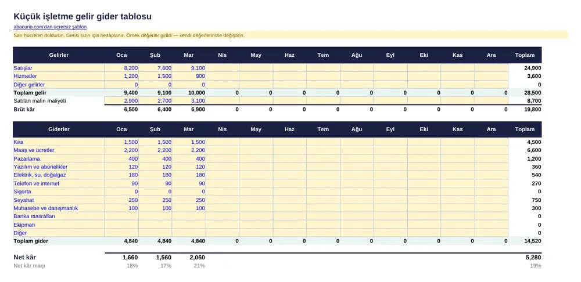
Task: Click the Toplam gelir row label
Action: [x=30, y=93]
